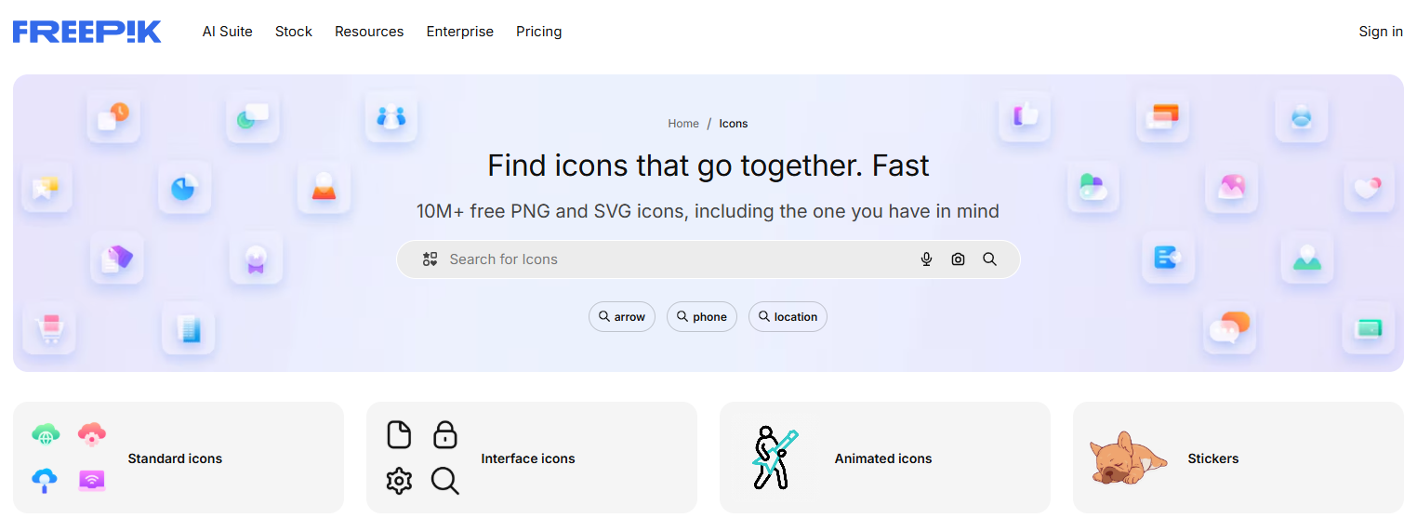This screenshot has height=531, width=1417.
Task: Click the Home breadcrumb link
Action: pos(683,124)
